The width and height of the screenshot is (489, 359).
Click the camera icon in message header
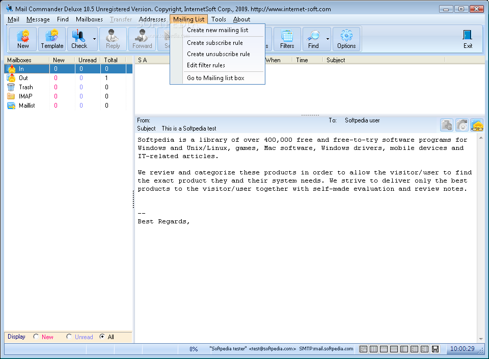(x=462, y=125)
